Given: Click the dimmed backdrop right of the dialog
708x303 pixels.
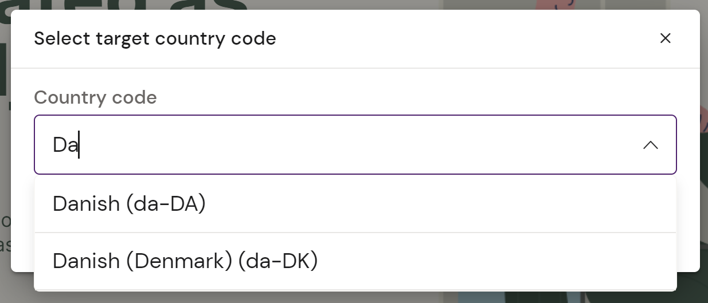Looking at the screenshot, I should point(704,172).
